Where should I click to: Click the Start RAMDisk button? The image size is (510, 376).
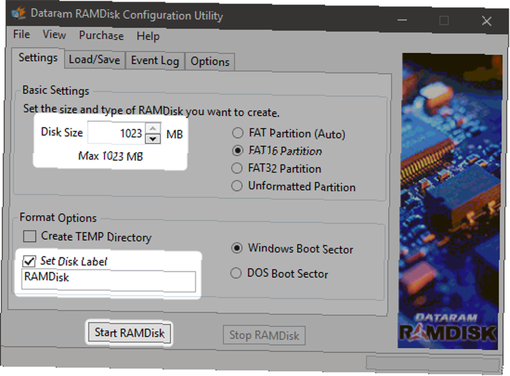129,333
